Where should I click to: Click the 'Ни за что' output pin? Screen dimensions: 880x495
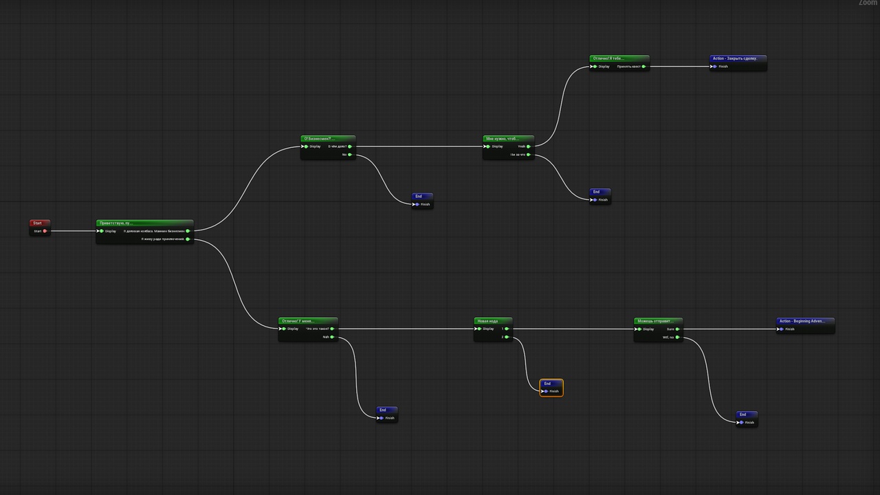point(529,155)
